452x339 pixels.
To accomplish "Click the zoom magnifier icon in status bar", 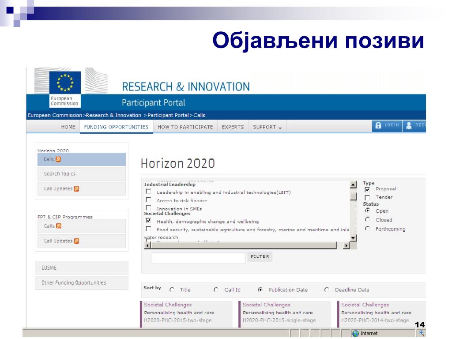I will pos(422,333).
